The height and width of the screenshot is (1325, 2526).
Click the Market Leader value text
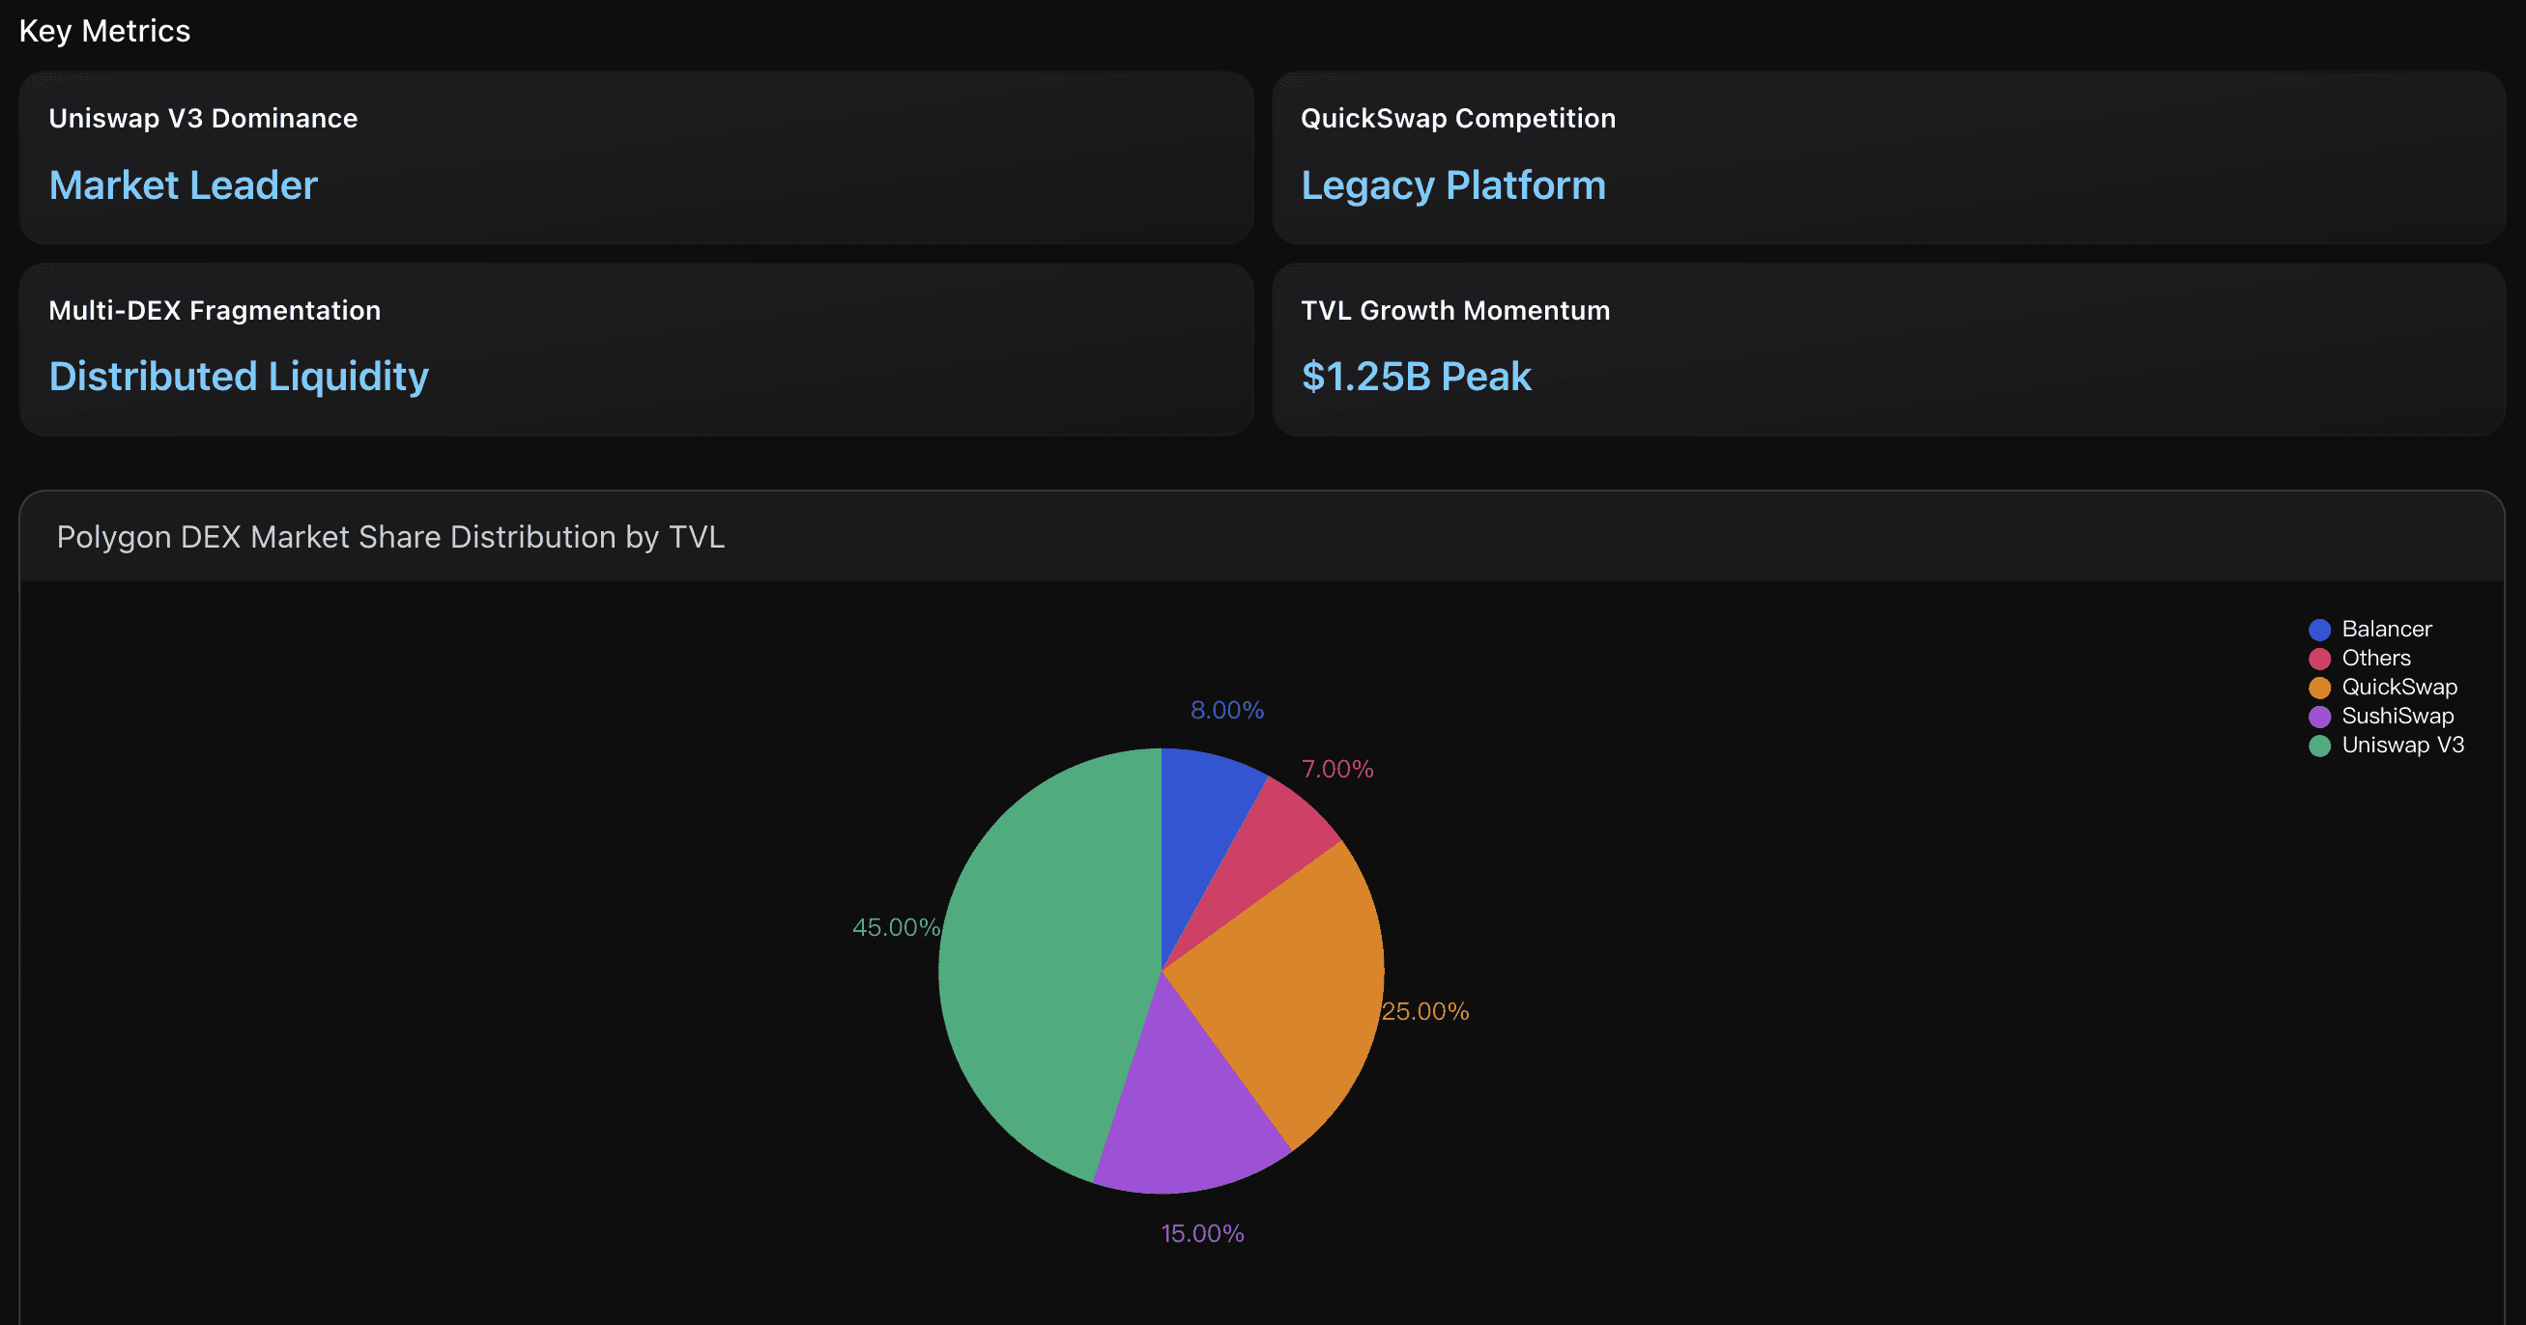[184, 185]
